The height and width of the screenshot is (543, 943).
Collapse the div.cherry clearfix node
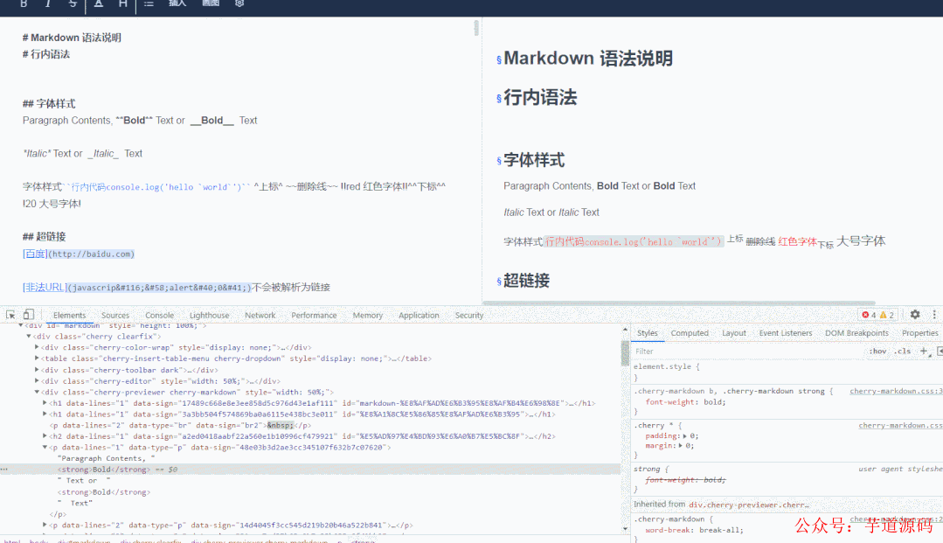click(x=28, y=337)
